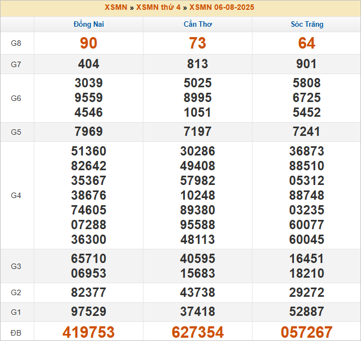Select G2 number 82377
The height and width of the screenshot is (341, 361).
(89, 292)
